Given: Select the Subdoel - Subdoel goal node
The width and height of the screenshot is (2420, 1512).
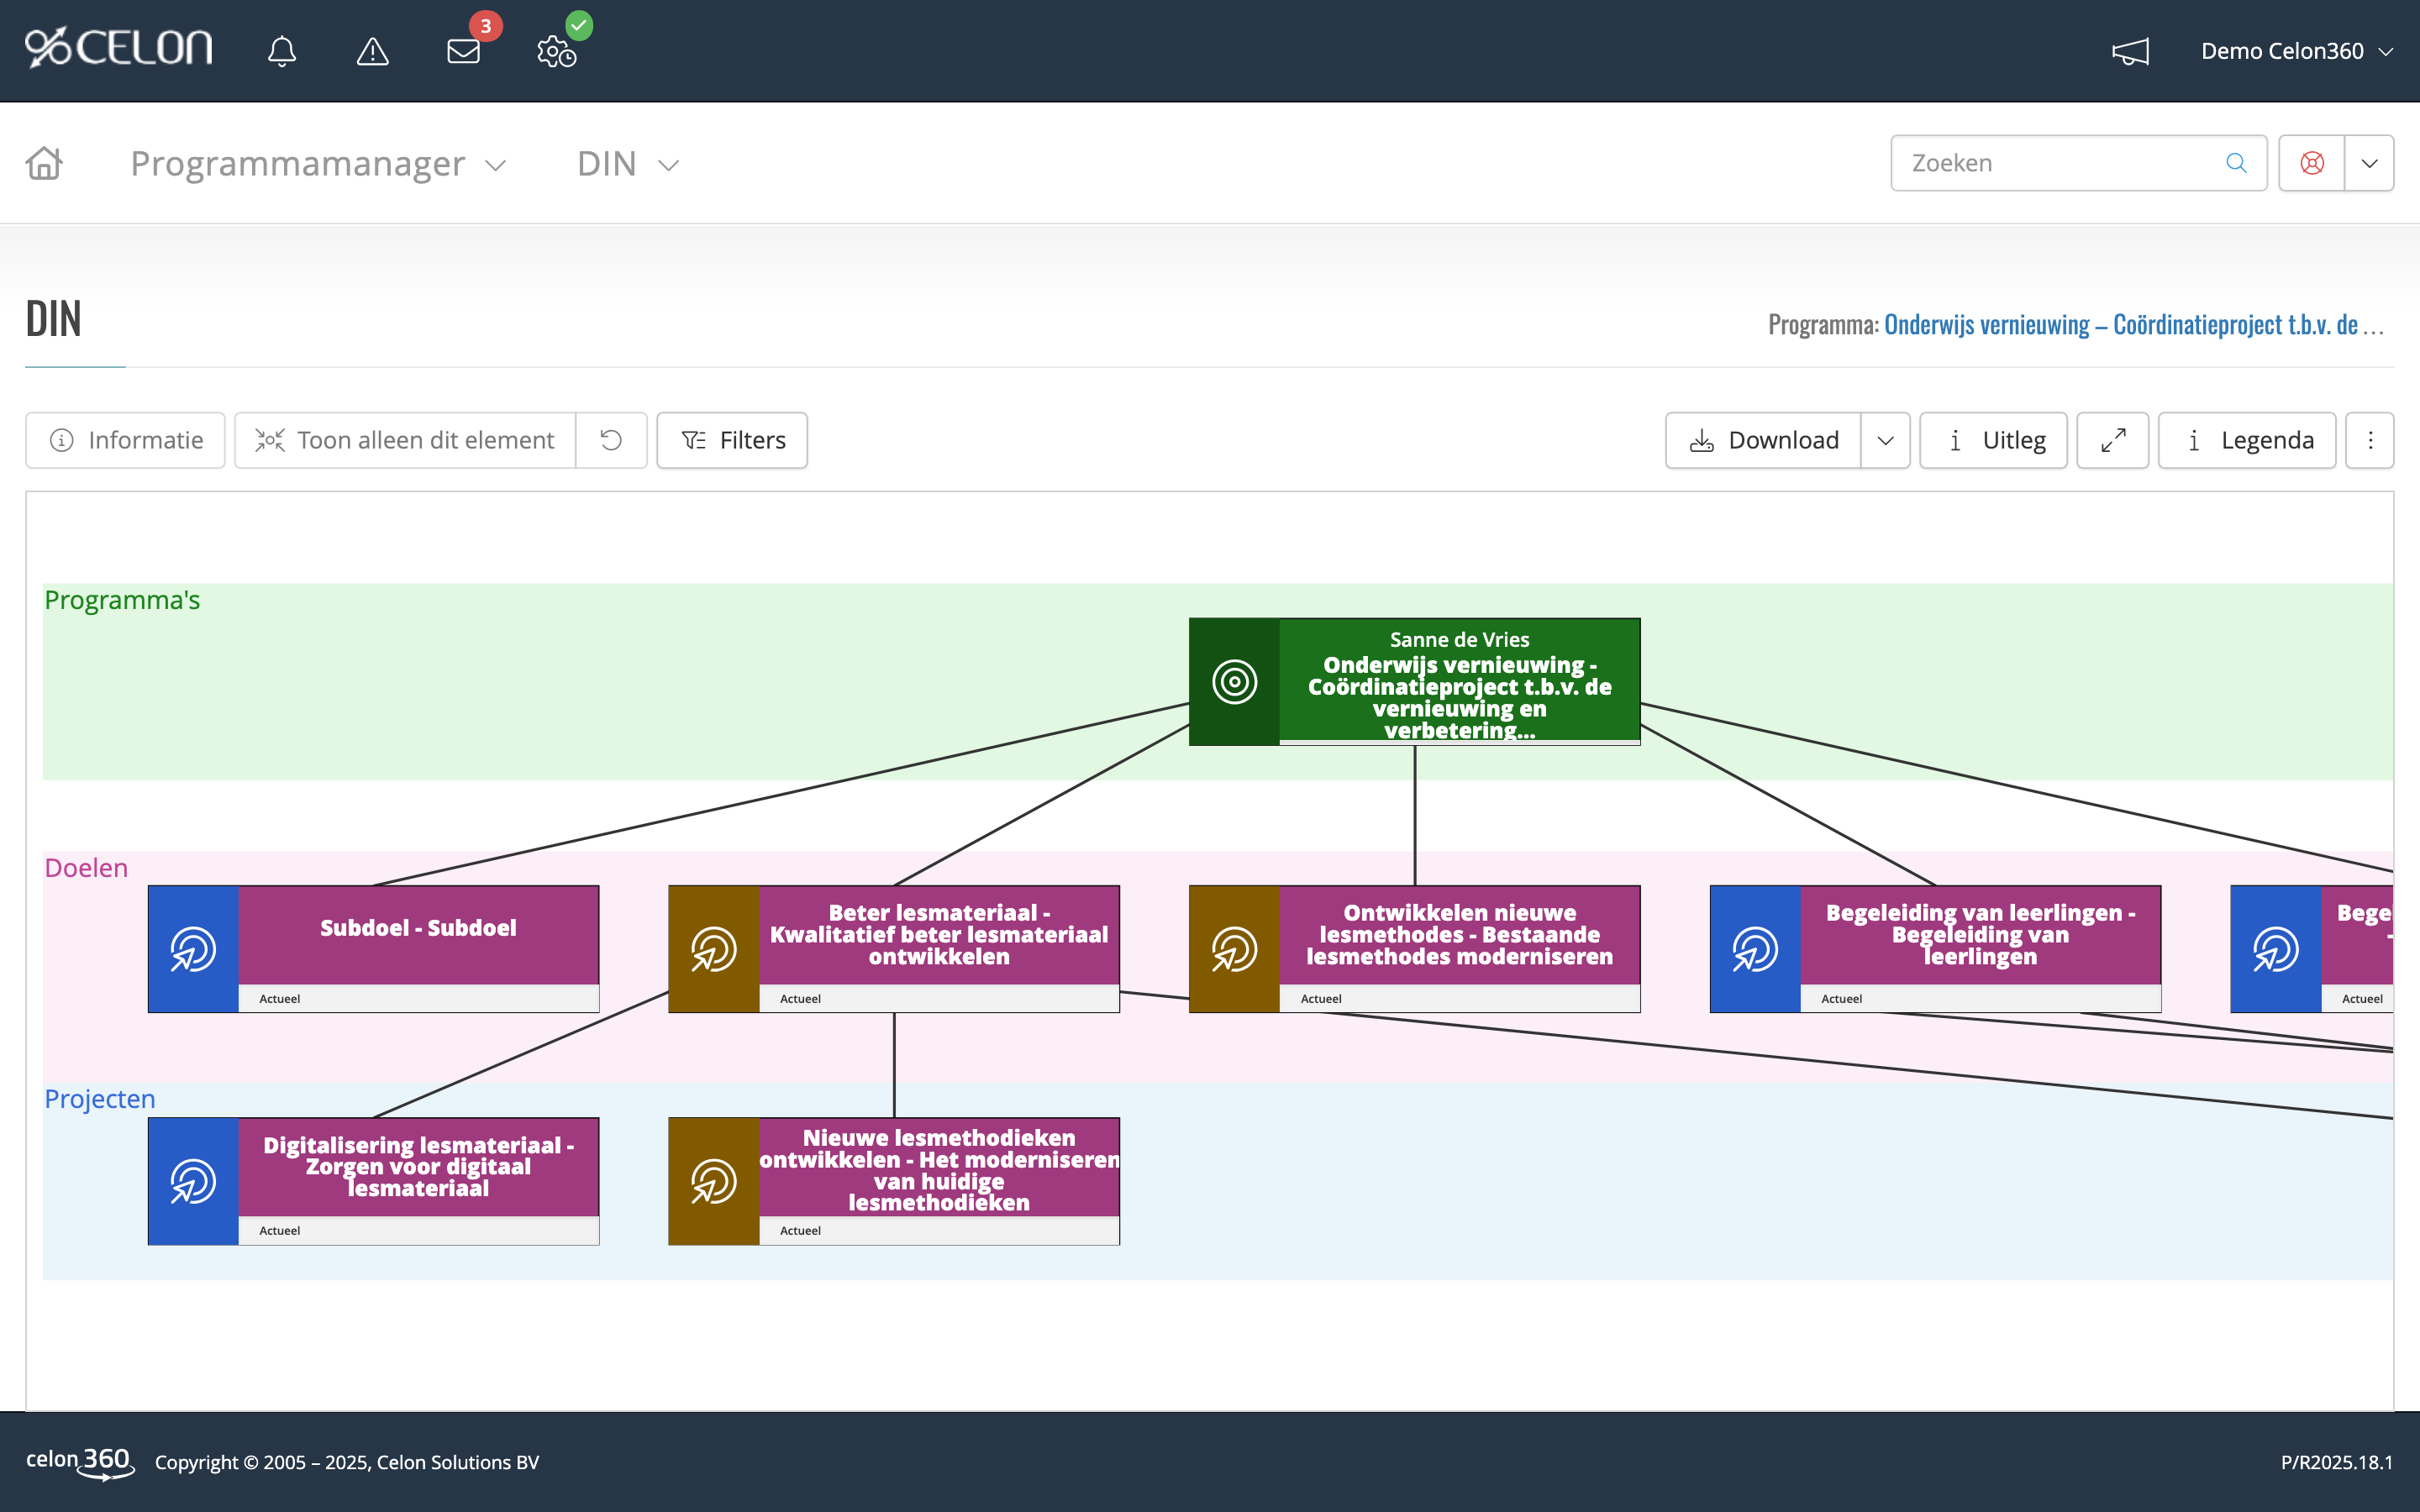Looking at the screenshot, I should [x=418, y=930].
